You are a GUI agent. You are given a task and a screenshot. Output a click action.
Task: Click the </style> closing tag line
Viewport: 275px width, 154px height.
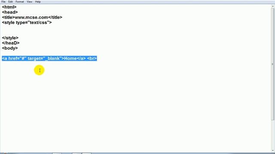[x=10, y=38]
